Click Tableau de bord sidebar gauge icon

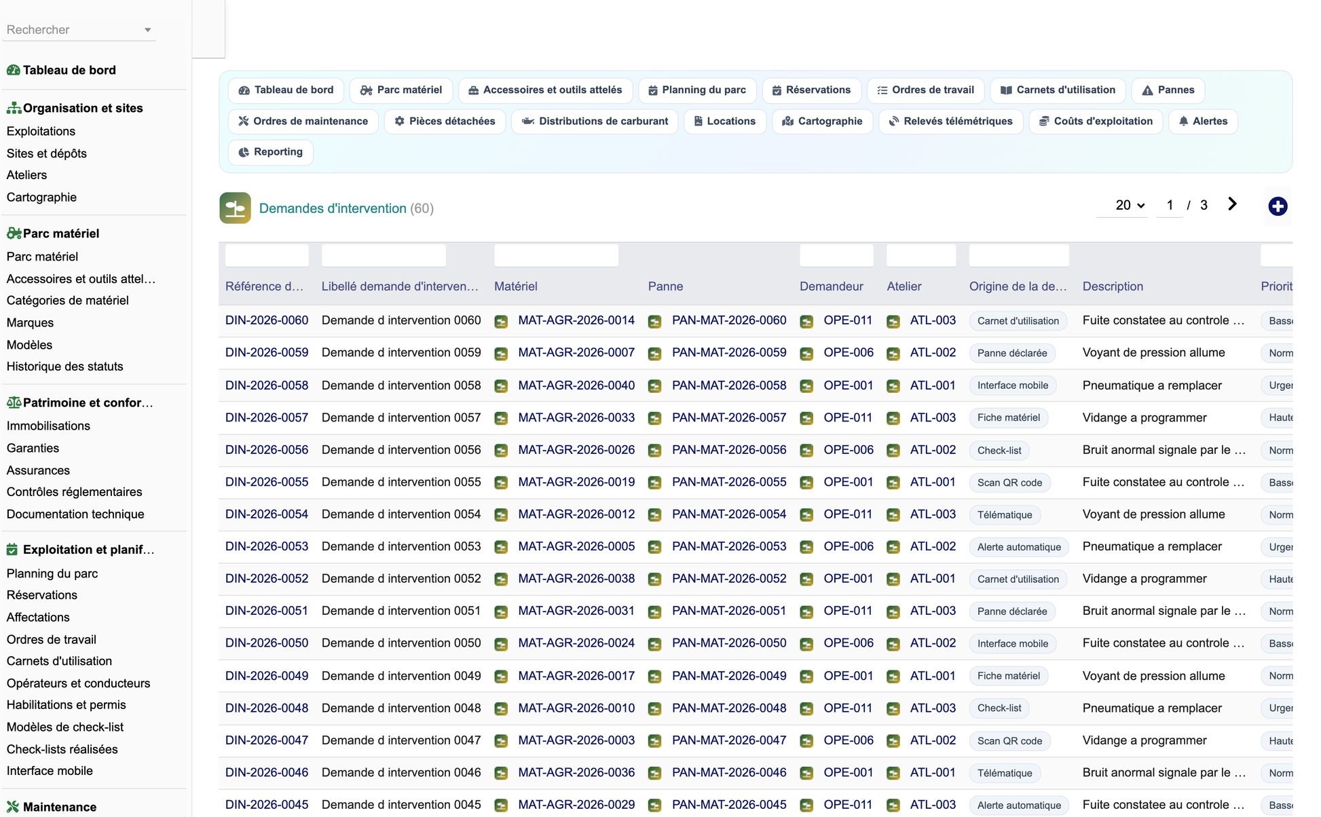coord(13,70)
